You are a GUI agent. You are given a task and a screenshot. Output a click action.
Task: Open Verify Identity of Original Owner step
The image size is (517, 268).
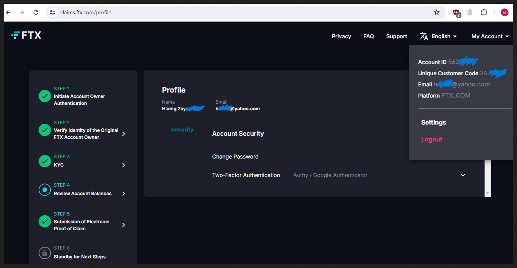pyautogui.click(x=86, y=134)
